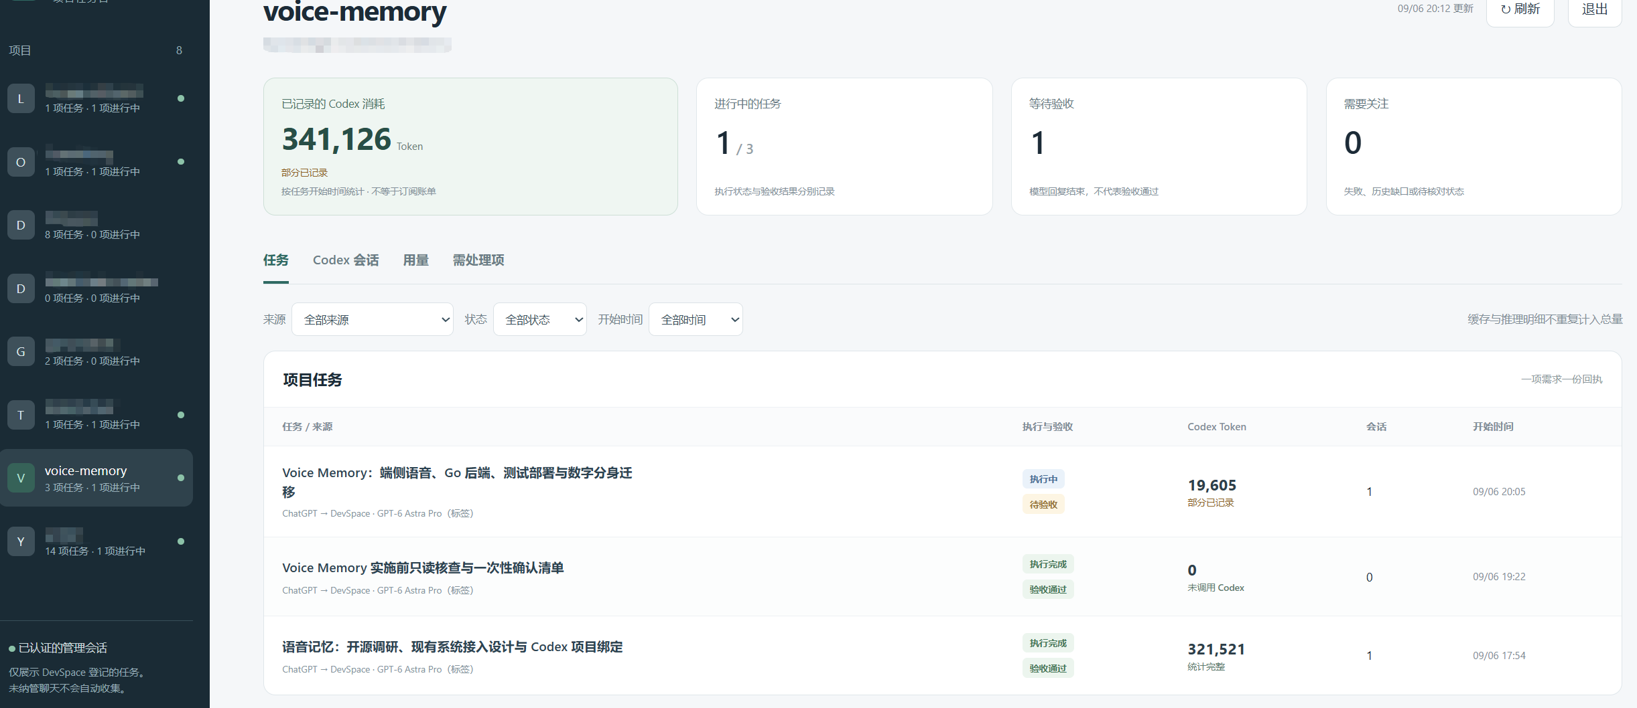Image resolution: width=1637 pixels, height=708 pixels.
Task: Click the Codex Token column header
Action: pyautogui.click(x=1217, y=427)
